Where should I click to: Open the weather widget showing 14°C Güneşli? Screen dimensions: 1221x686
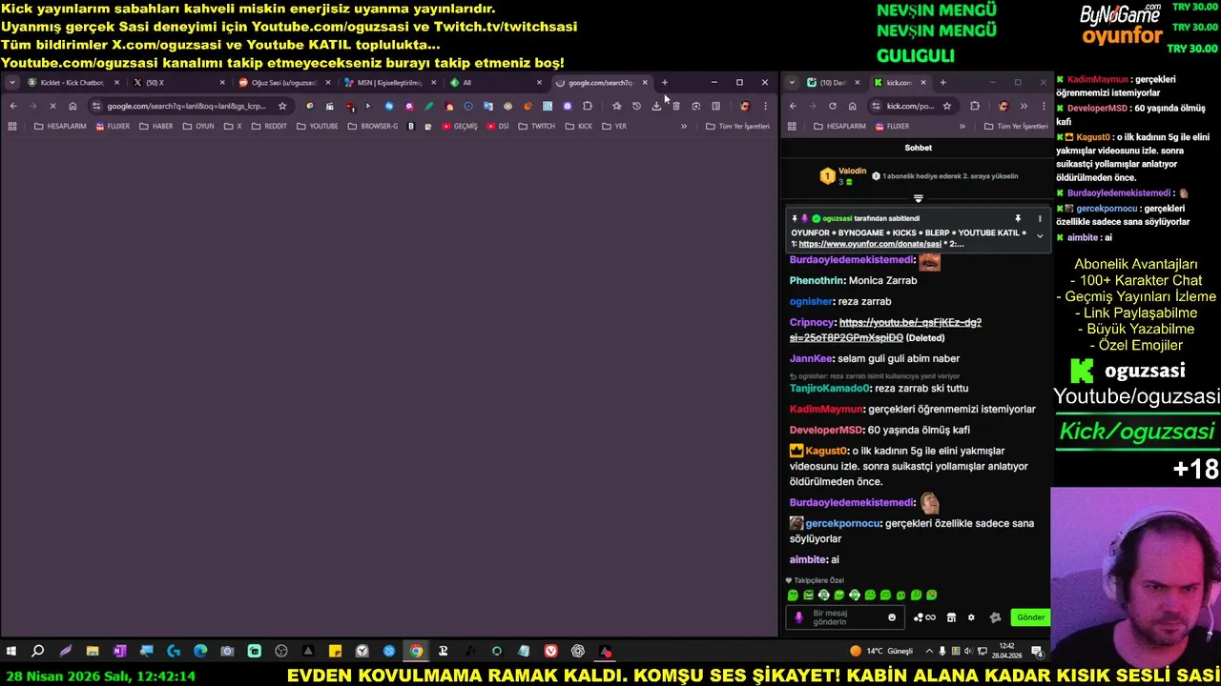[x=880, y=652]
